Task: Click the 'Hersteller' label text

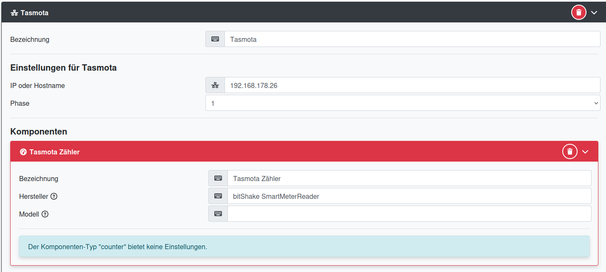Action: (34, 196)
